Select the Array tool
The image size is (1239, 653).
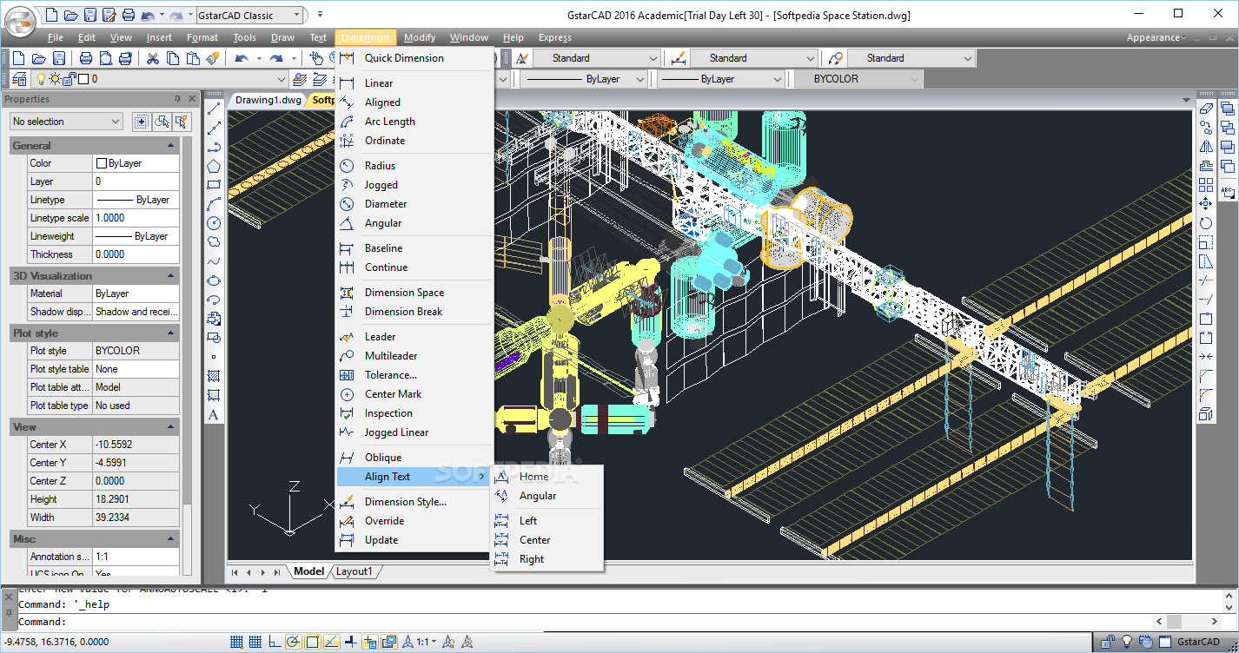pyautogui.click(x=1205, y=185)
